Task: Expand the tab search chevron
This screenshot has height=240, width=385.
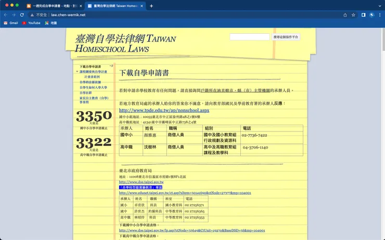Action: [x=380, y=6]
